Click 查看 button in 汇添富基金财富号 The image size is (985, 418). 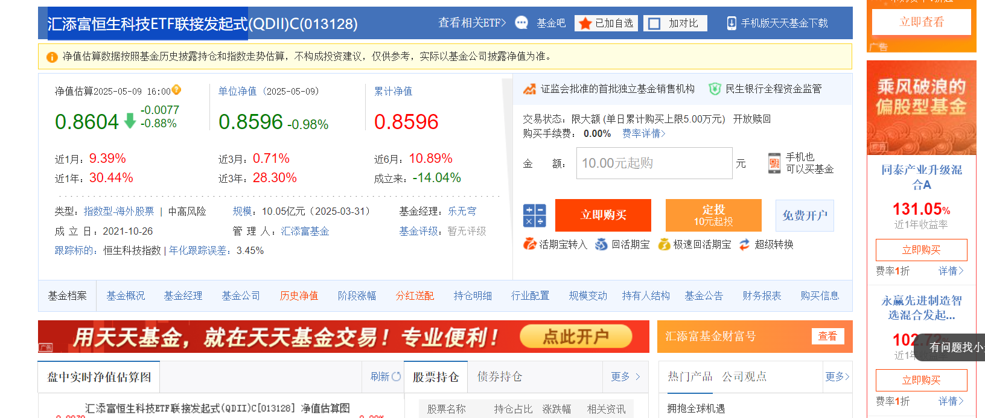(x=827, y=336)
